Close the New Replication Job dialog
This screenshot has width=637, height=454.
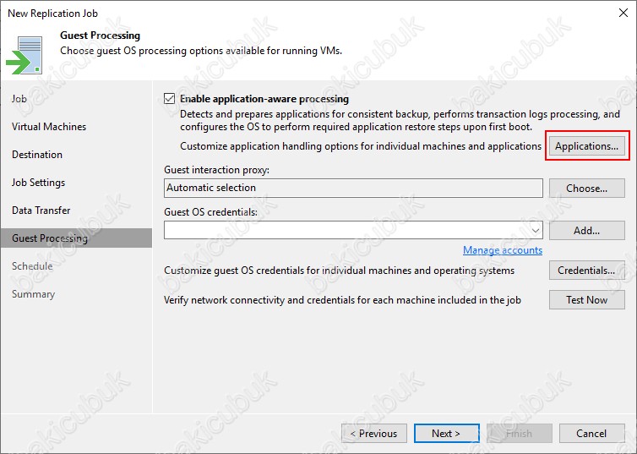click(x=623, y=13)
